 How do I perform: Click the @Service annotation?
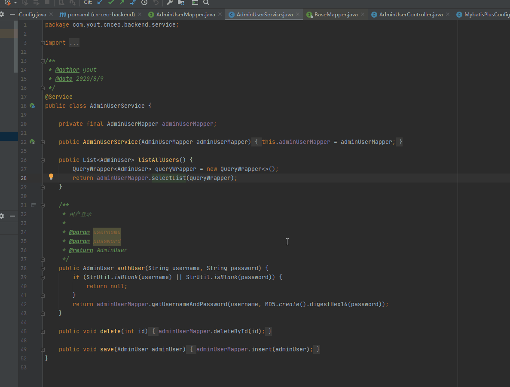(59, 97)
